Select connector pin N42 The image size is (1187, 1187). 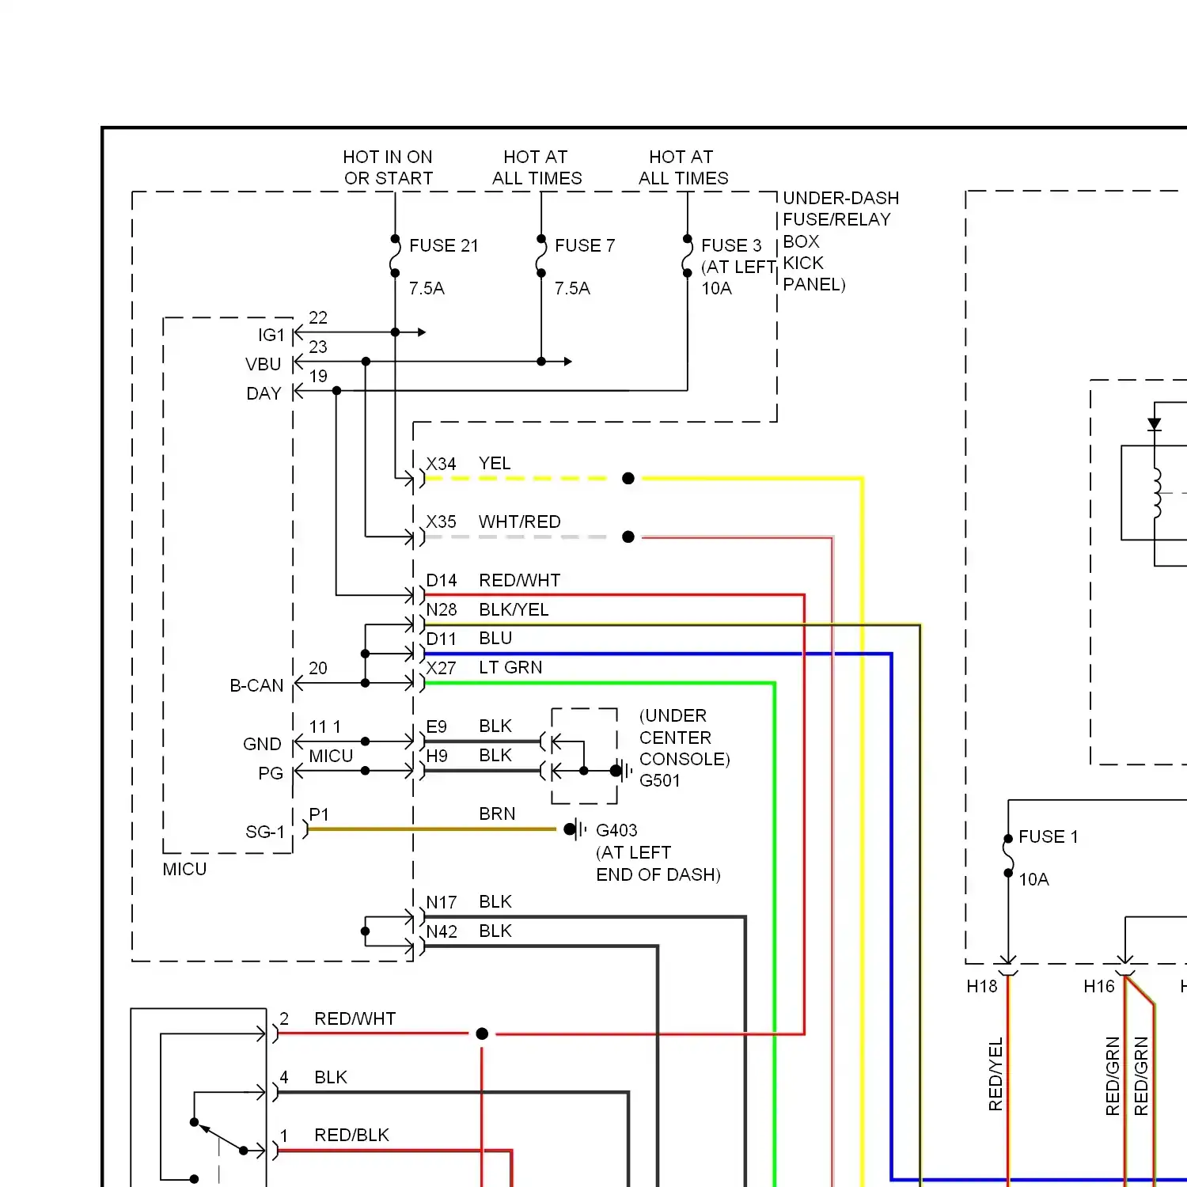[442, 932]
